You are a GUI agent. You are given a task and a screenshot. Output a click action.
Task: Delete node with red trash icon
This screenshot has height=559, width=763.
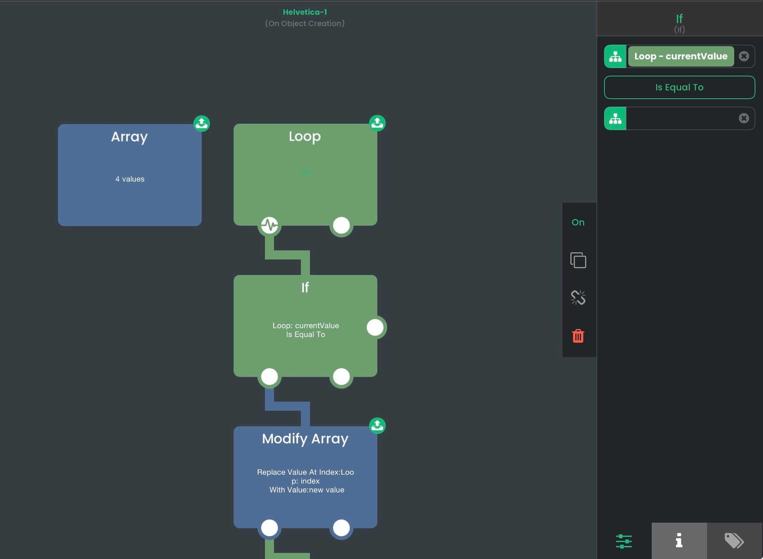coord(578,336)
